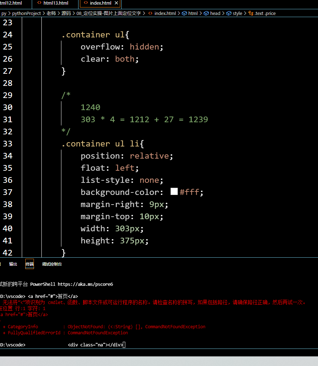318x366 pixels.
Task: Switch to the html13.html editor tab
Action: (56, 3)
